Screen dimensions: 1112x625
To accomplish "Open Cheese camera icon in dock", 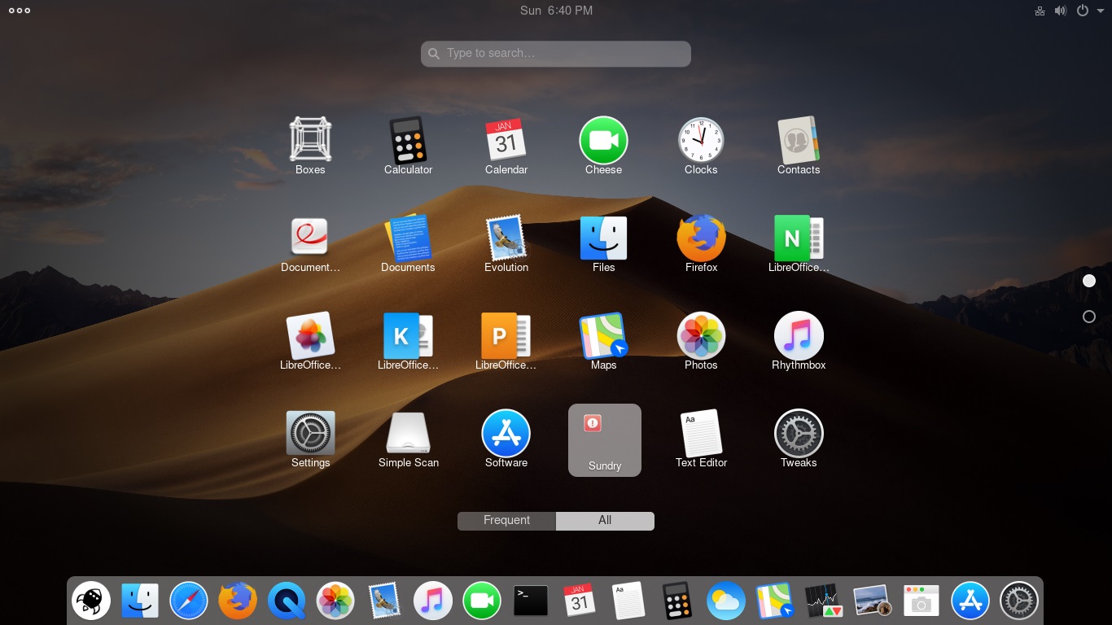I will 482,602.
